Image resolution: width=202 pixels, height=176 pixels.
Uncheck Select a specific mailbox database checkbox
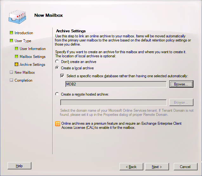(62, 76)
